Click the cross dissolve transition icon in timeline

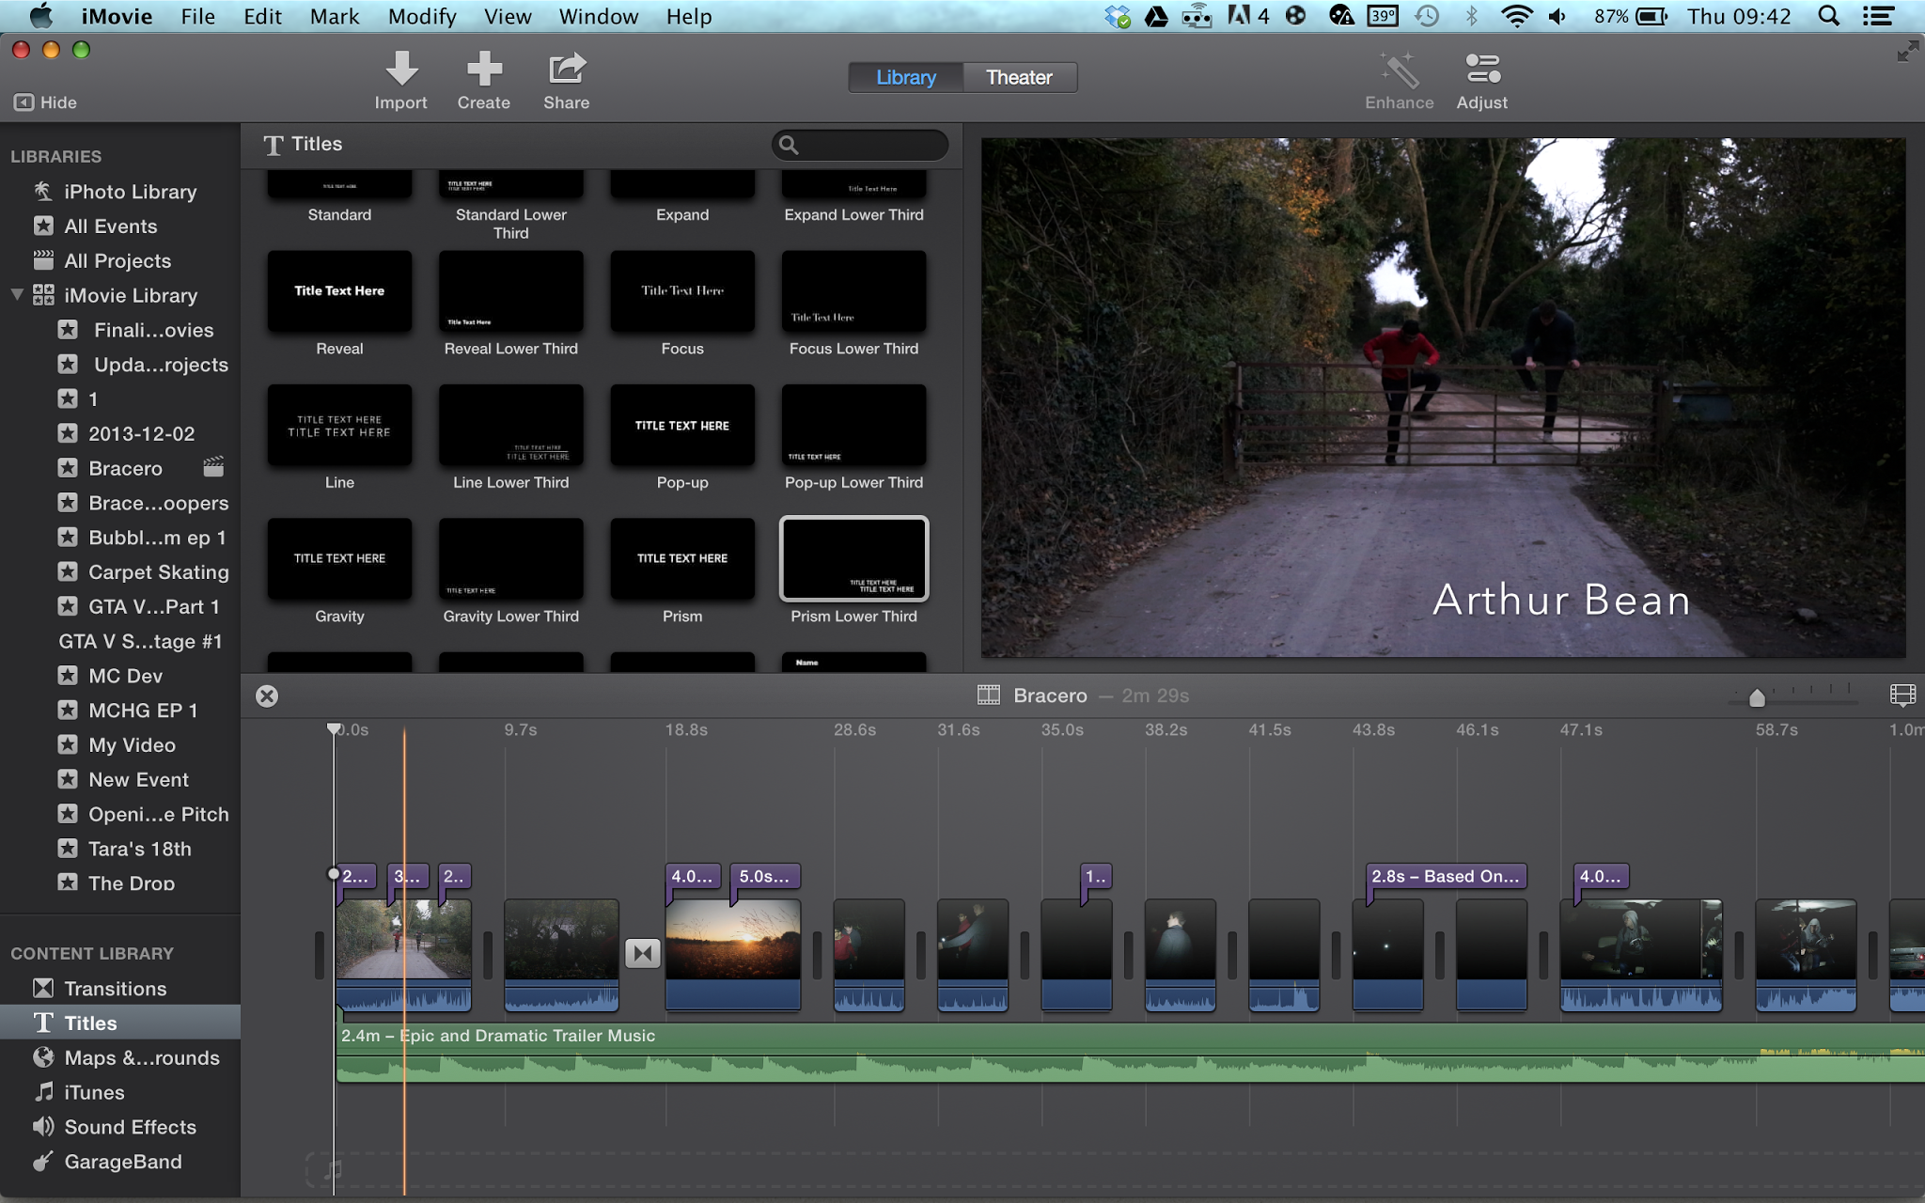pos(643,954)
